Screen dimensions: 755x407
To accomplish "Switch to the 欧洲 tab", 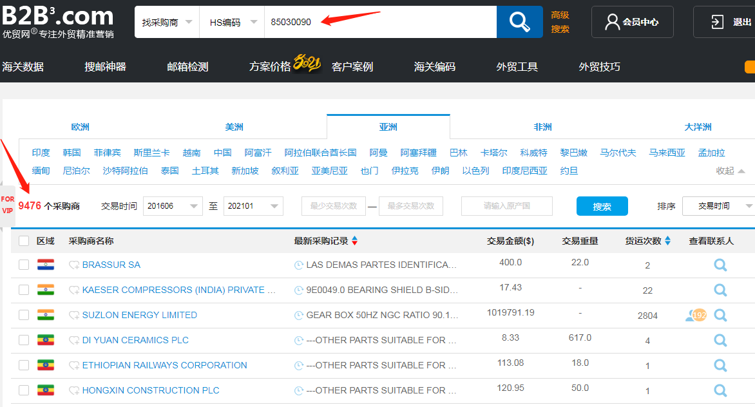I will point(80,127).
